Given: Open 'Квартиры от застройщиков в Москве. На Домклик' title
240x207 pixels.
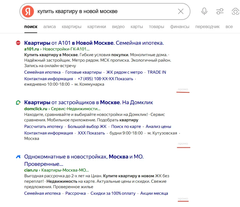Looking at the screenshot, I should [x=88, y=102].
